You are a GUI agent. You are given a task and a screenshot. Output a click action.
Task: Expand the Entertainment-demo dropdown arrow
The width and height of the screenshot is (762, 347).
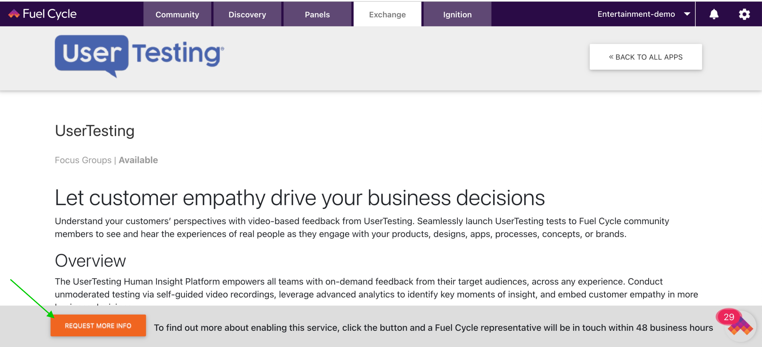[687, 14]
